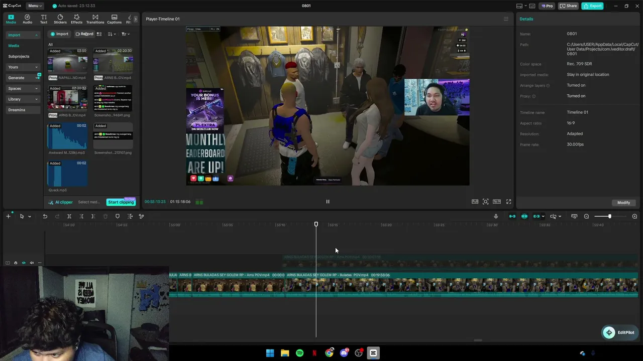643x361 pixels.
Task: Adjust the timeline zoom slider
Action: 609,216
